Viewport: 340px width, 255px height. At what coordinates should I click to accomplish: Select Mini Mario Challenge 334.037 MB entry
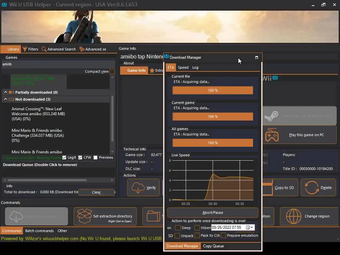[x=38, y=135]
